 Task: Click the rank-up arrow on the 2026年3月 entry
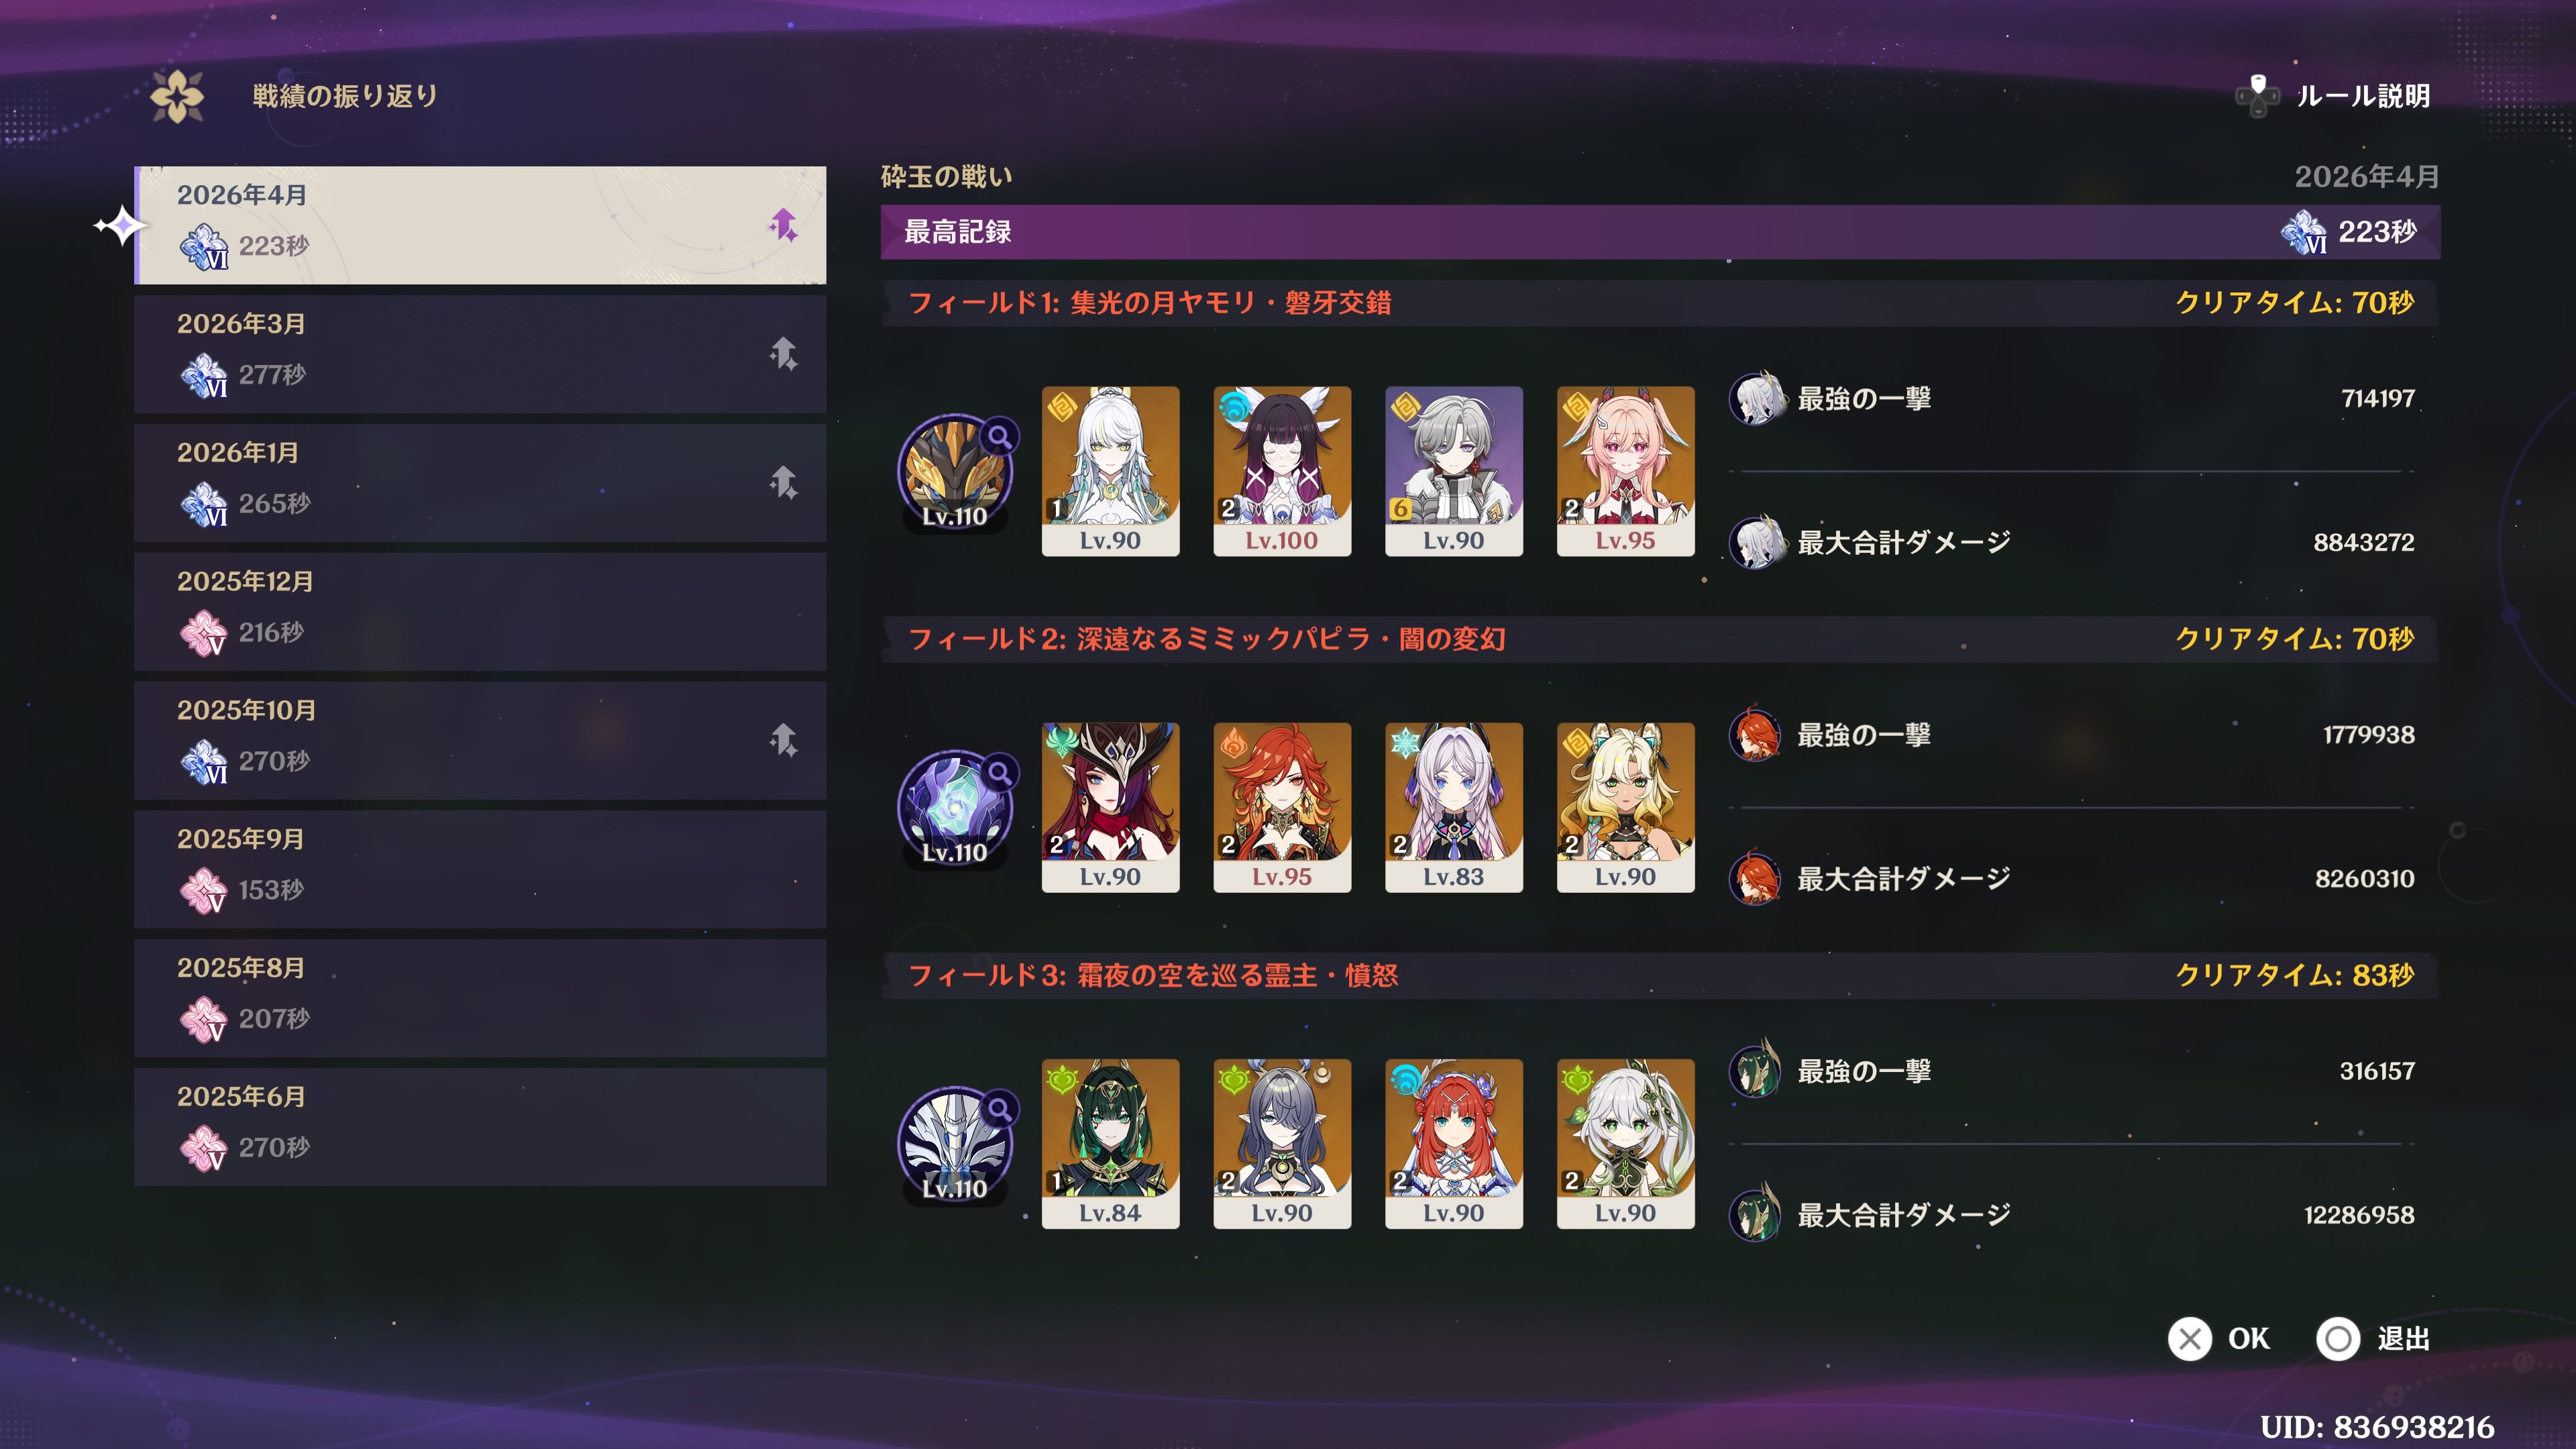[783, 354]
